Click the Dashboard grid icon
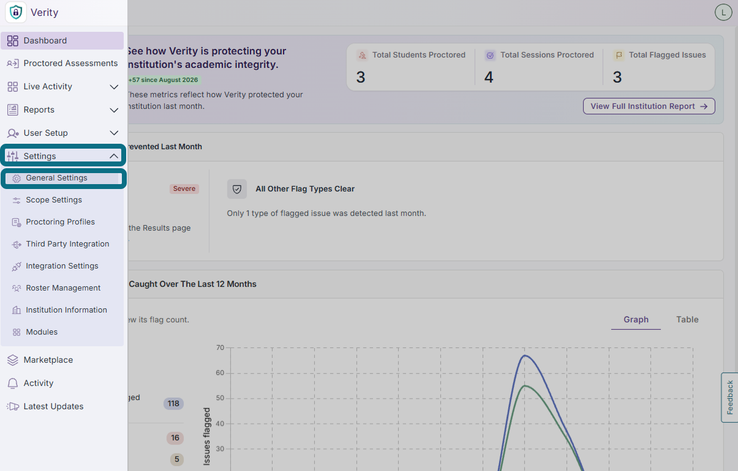The width and height of the screenshot is (738, 471). (12, 41)
